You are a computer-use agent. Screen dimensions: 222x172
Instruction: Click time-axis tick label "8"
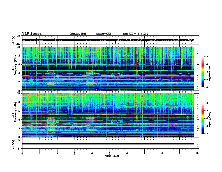pos(162,153)
